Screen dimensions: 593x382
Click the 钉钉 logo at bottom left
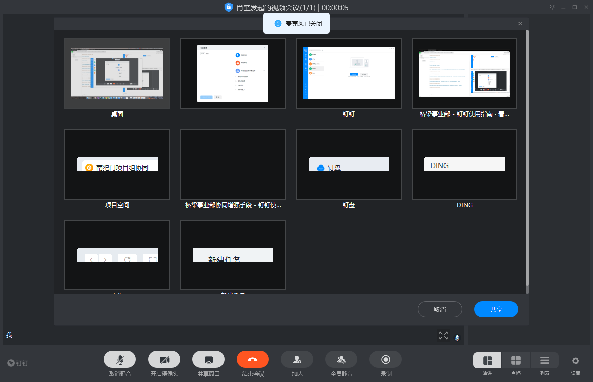18,363
